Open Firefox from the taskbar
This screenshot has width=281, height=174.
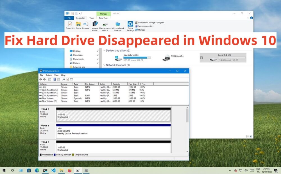70,170
